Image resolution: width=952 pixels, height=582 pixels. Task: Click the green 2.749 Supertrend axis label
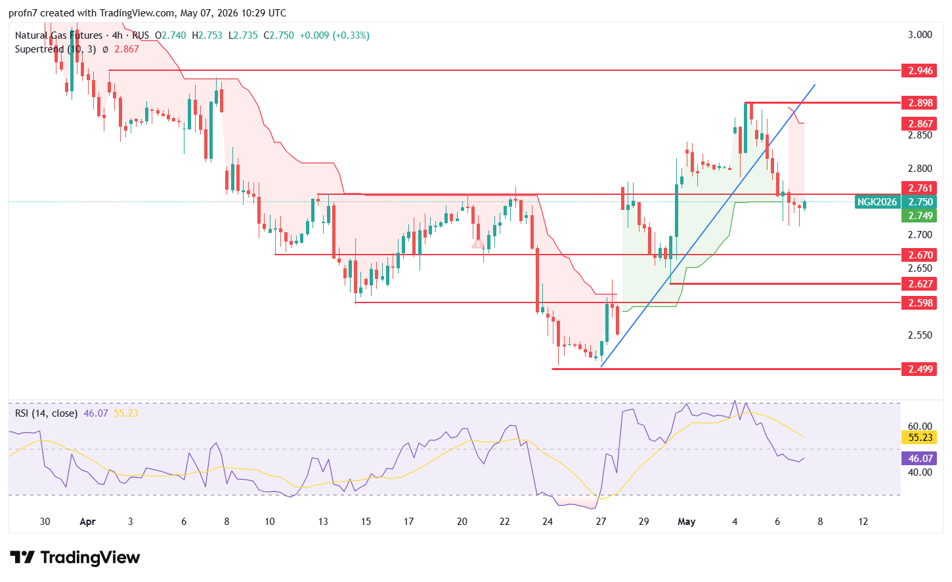coord(920,216)
